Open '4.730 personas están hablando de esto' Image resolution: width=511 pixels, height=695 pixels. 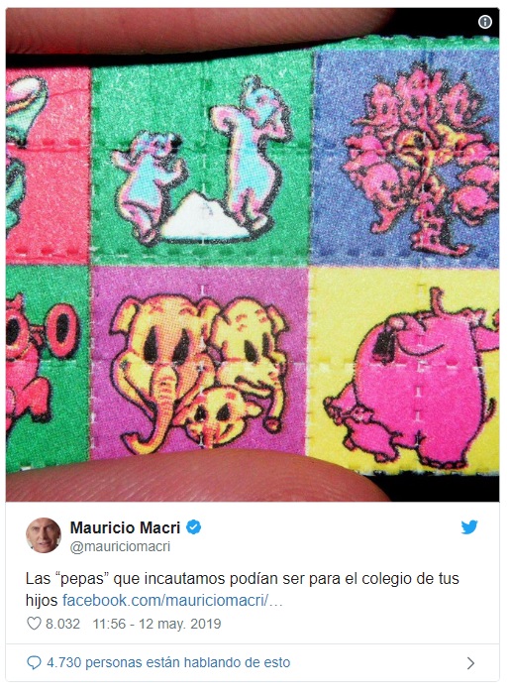168,662
